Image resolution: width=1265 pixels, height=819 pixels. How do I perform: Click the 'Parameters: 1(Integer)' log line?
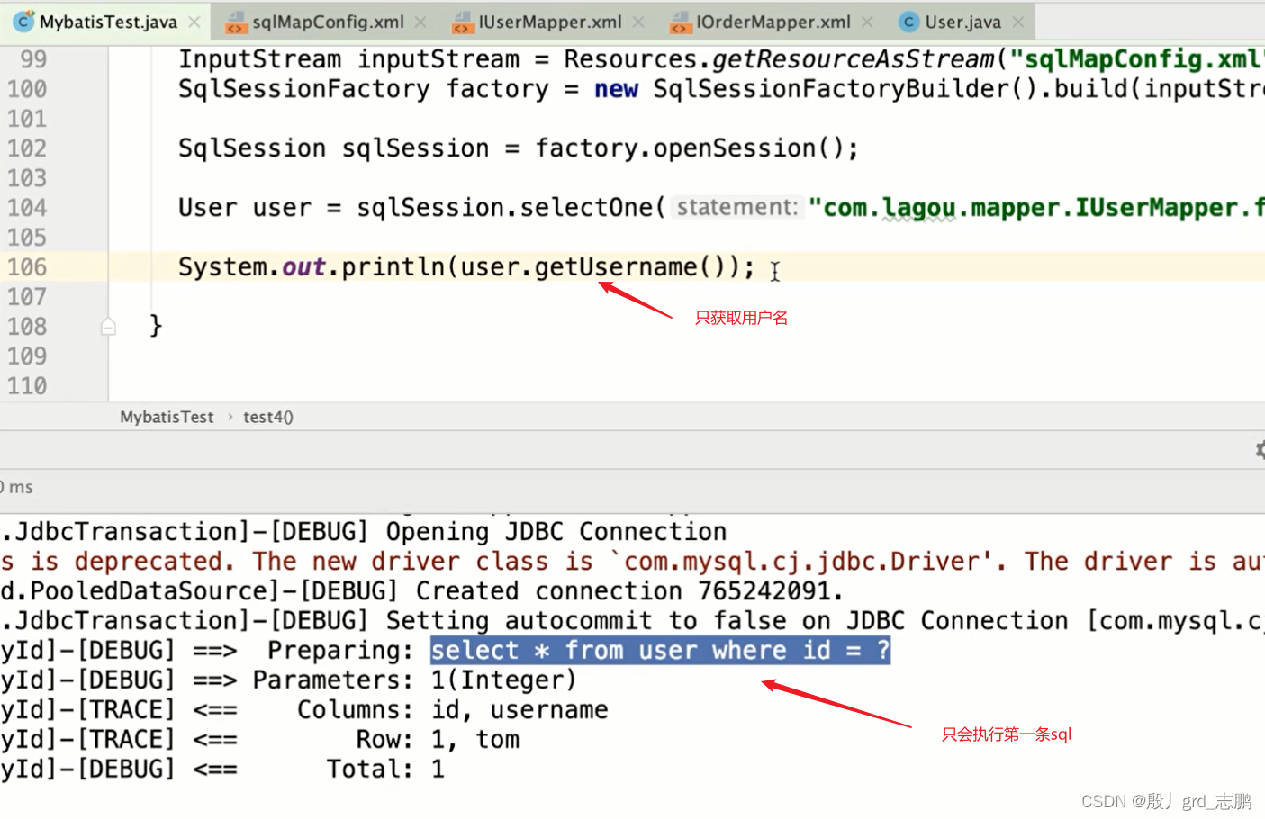(413, 680)
